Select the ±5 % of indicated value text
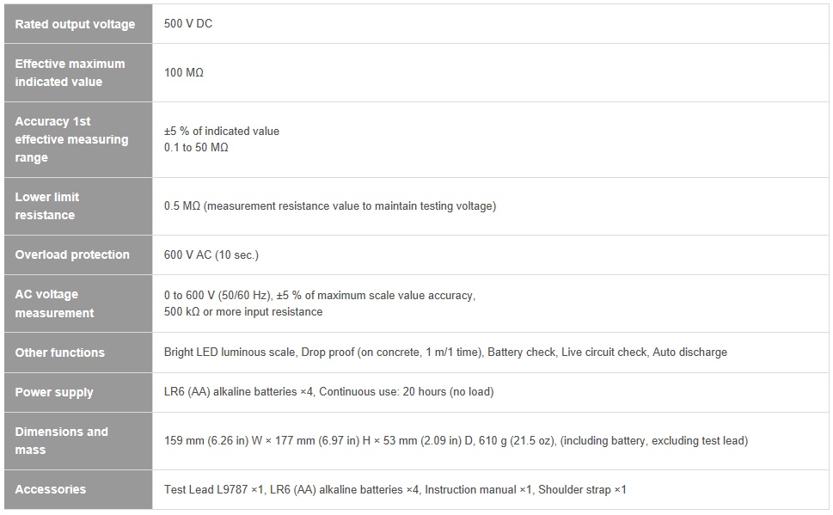This screenshot has height=515, width=833. 222,132
